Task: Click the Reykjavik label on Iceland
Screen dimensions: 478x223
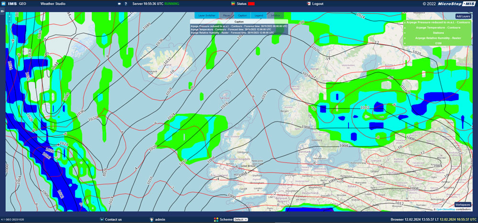Action: click(152, 71)
